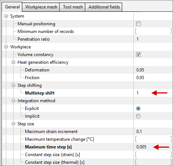Select the Deformation row label
The image size is (173, 166).
coord(37,70)
